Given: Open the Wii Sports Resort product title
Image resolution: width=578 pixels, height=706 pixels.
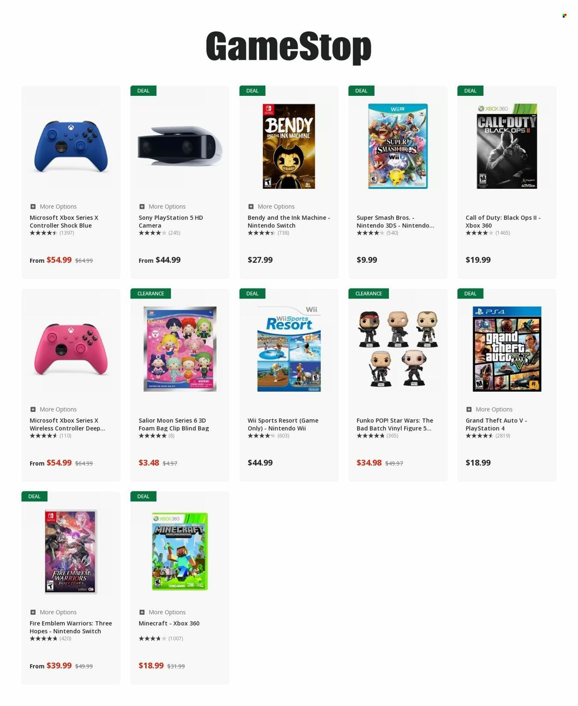Looking at the screenshot, I should coord(283,424).
